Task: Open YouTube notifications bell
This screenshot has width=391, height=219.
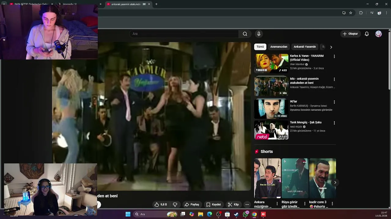Action: click(x=367, y=34)
